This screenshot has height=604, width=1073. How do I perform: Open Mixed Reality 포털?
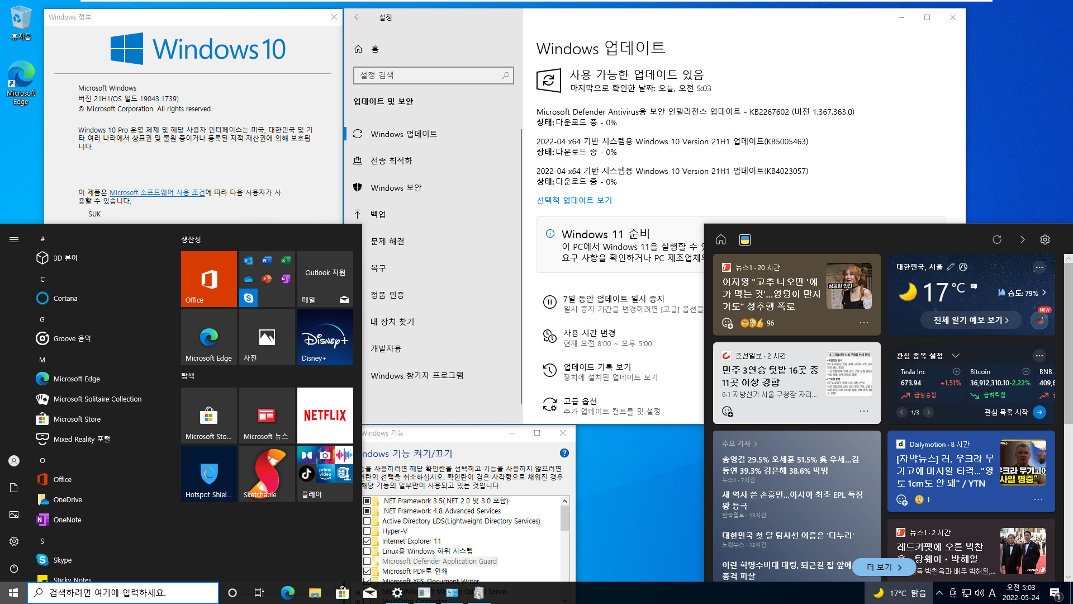coord(101,439)
